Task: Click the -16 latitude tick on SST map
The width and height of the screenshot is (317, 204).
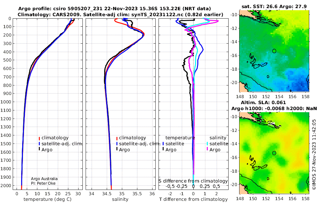Action: (234, 56)
